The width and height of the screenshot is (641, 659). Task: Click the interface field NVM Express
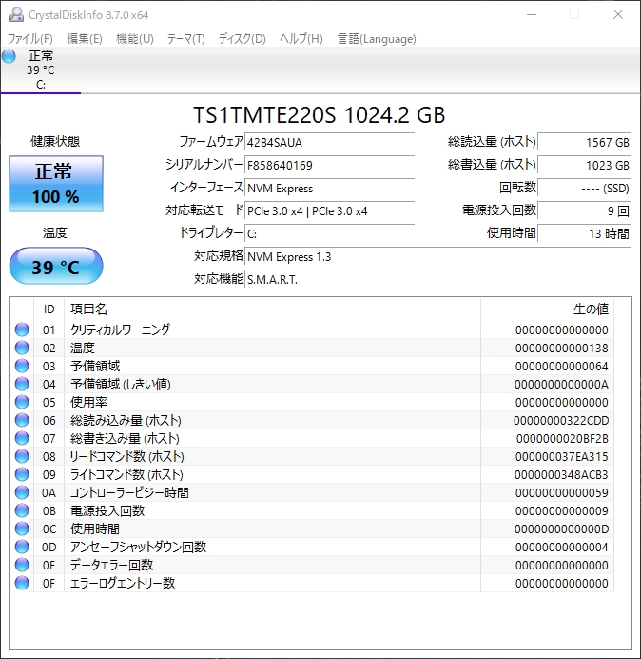click(329, 188)
